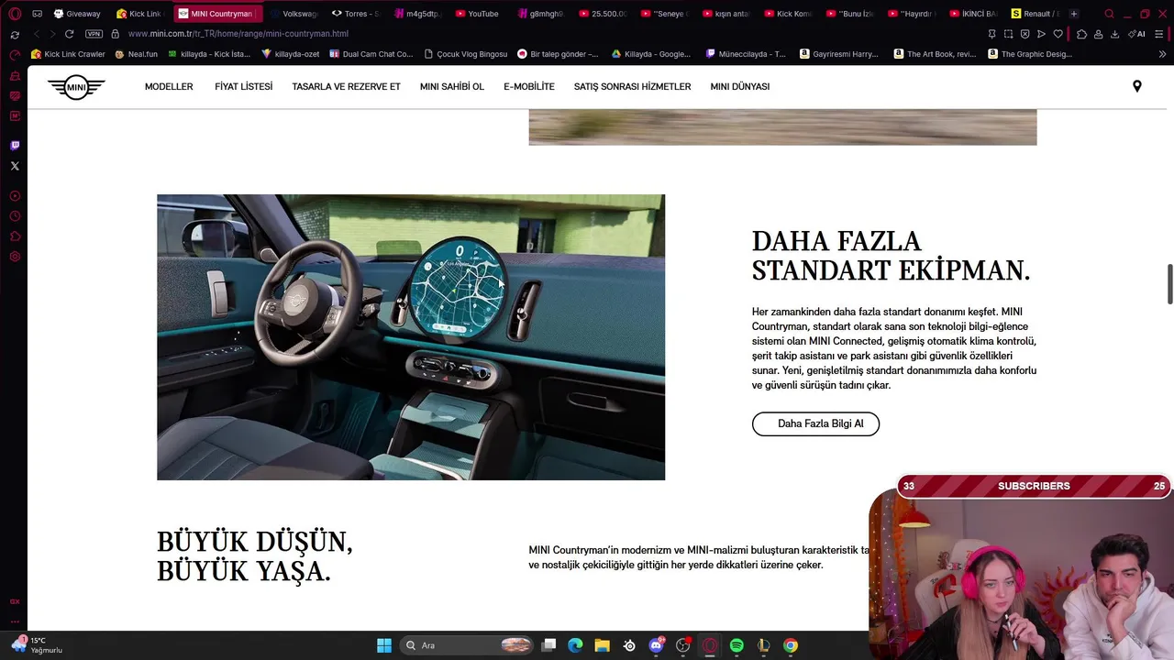Open the Windows Start menu
1174x660 pixels.
(384, 645)
